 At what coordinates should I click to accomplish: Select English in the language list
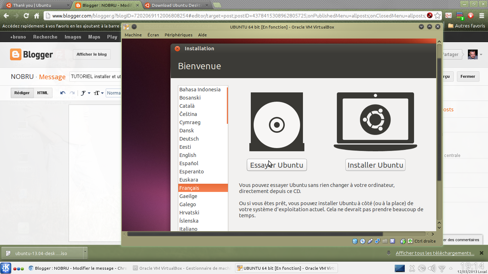(x=203, y=155)
